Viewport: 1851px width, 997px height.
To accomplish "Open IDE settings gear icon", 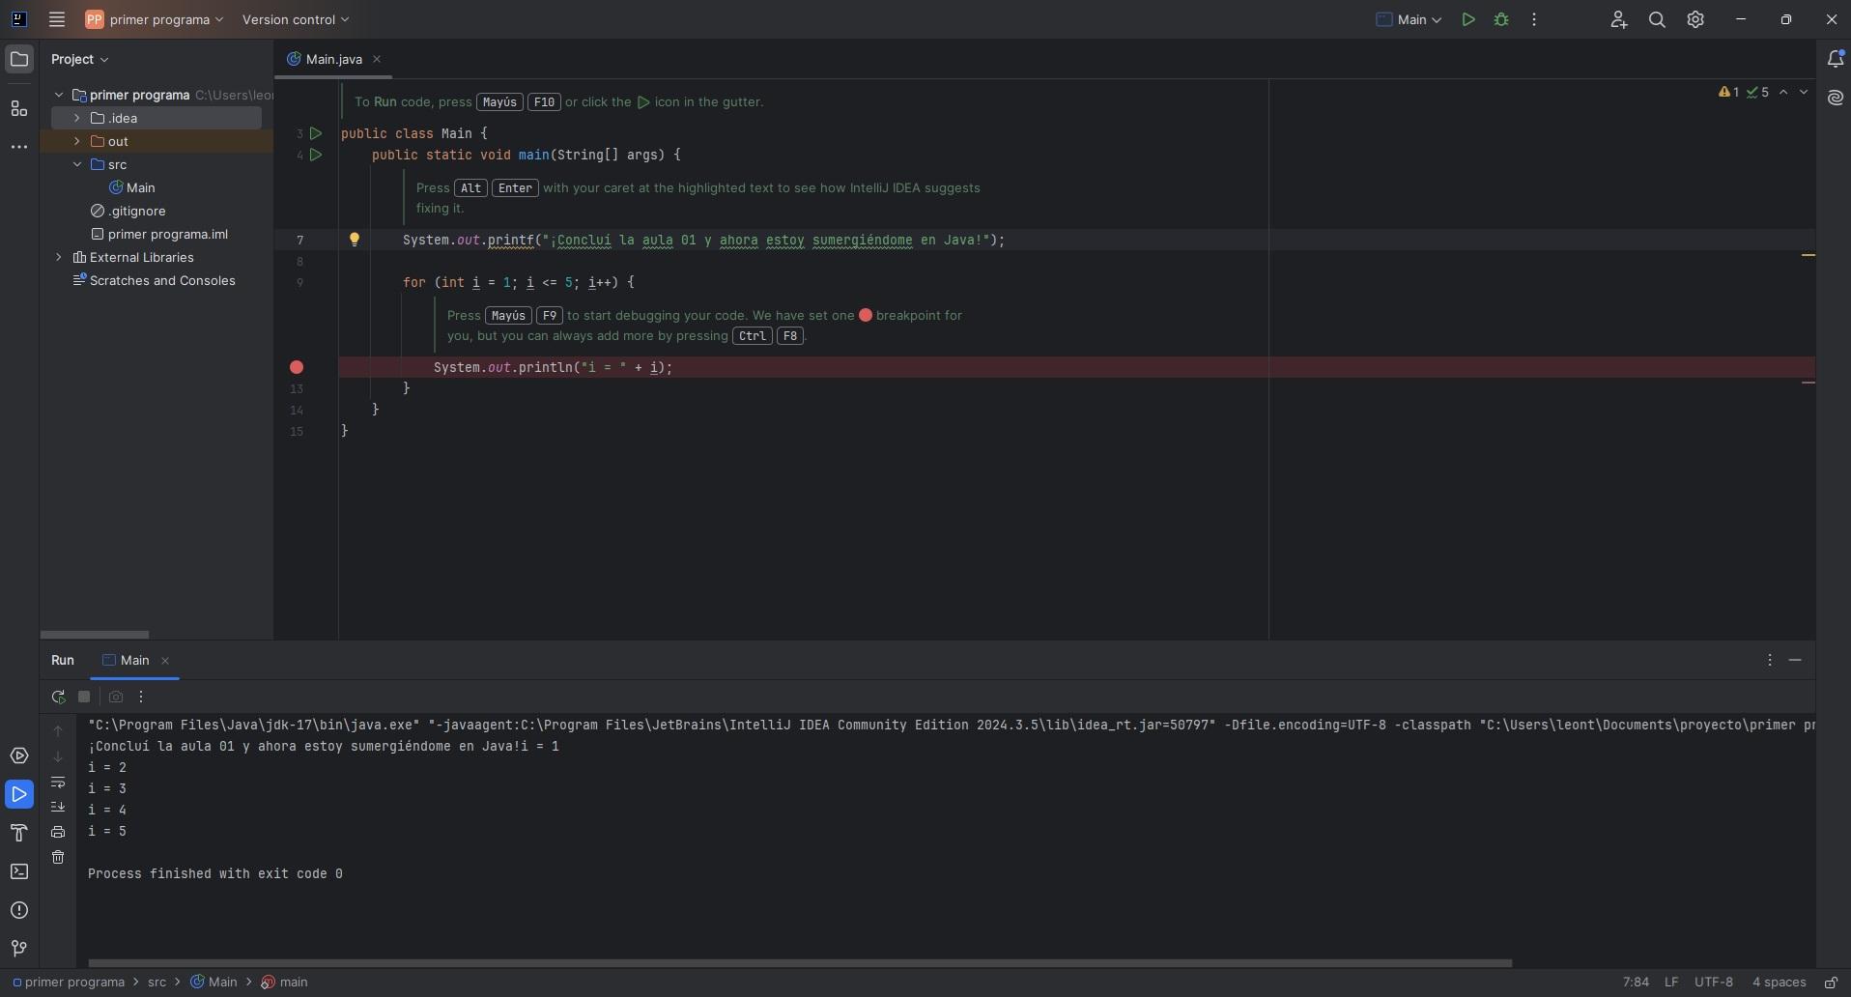I will 1695,19.
